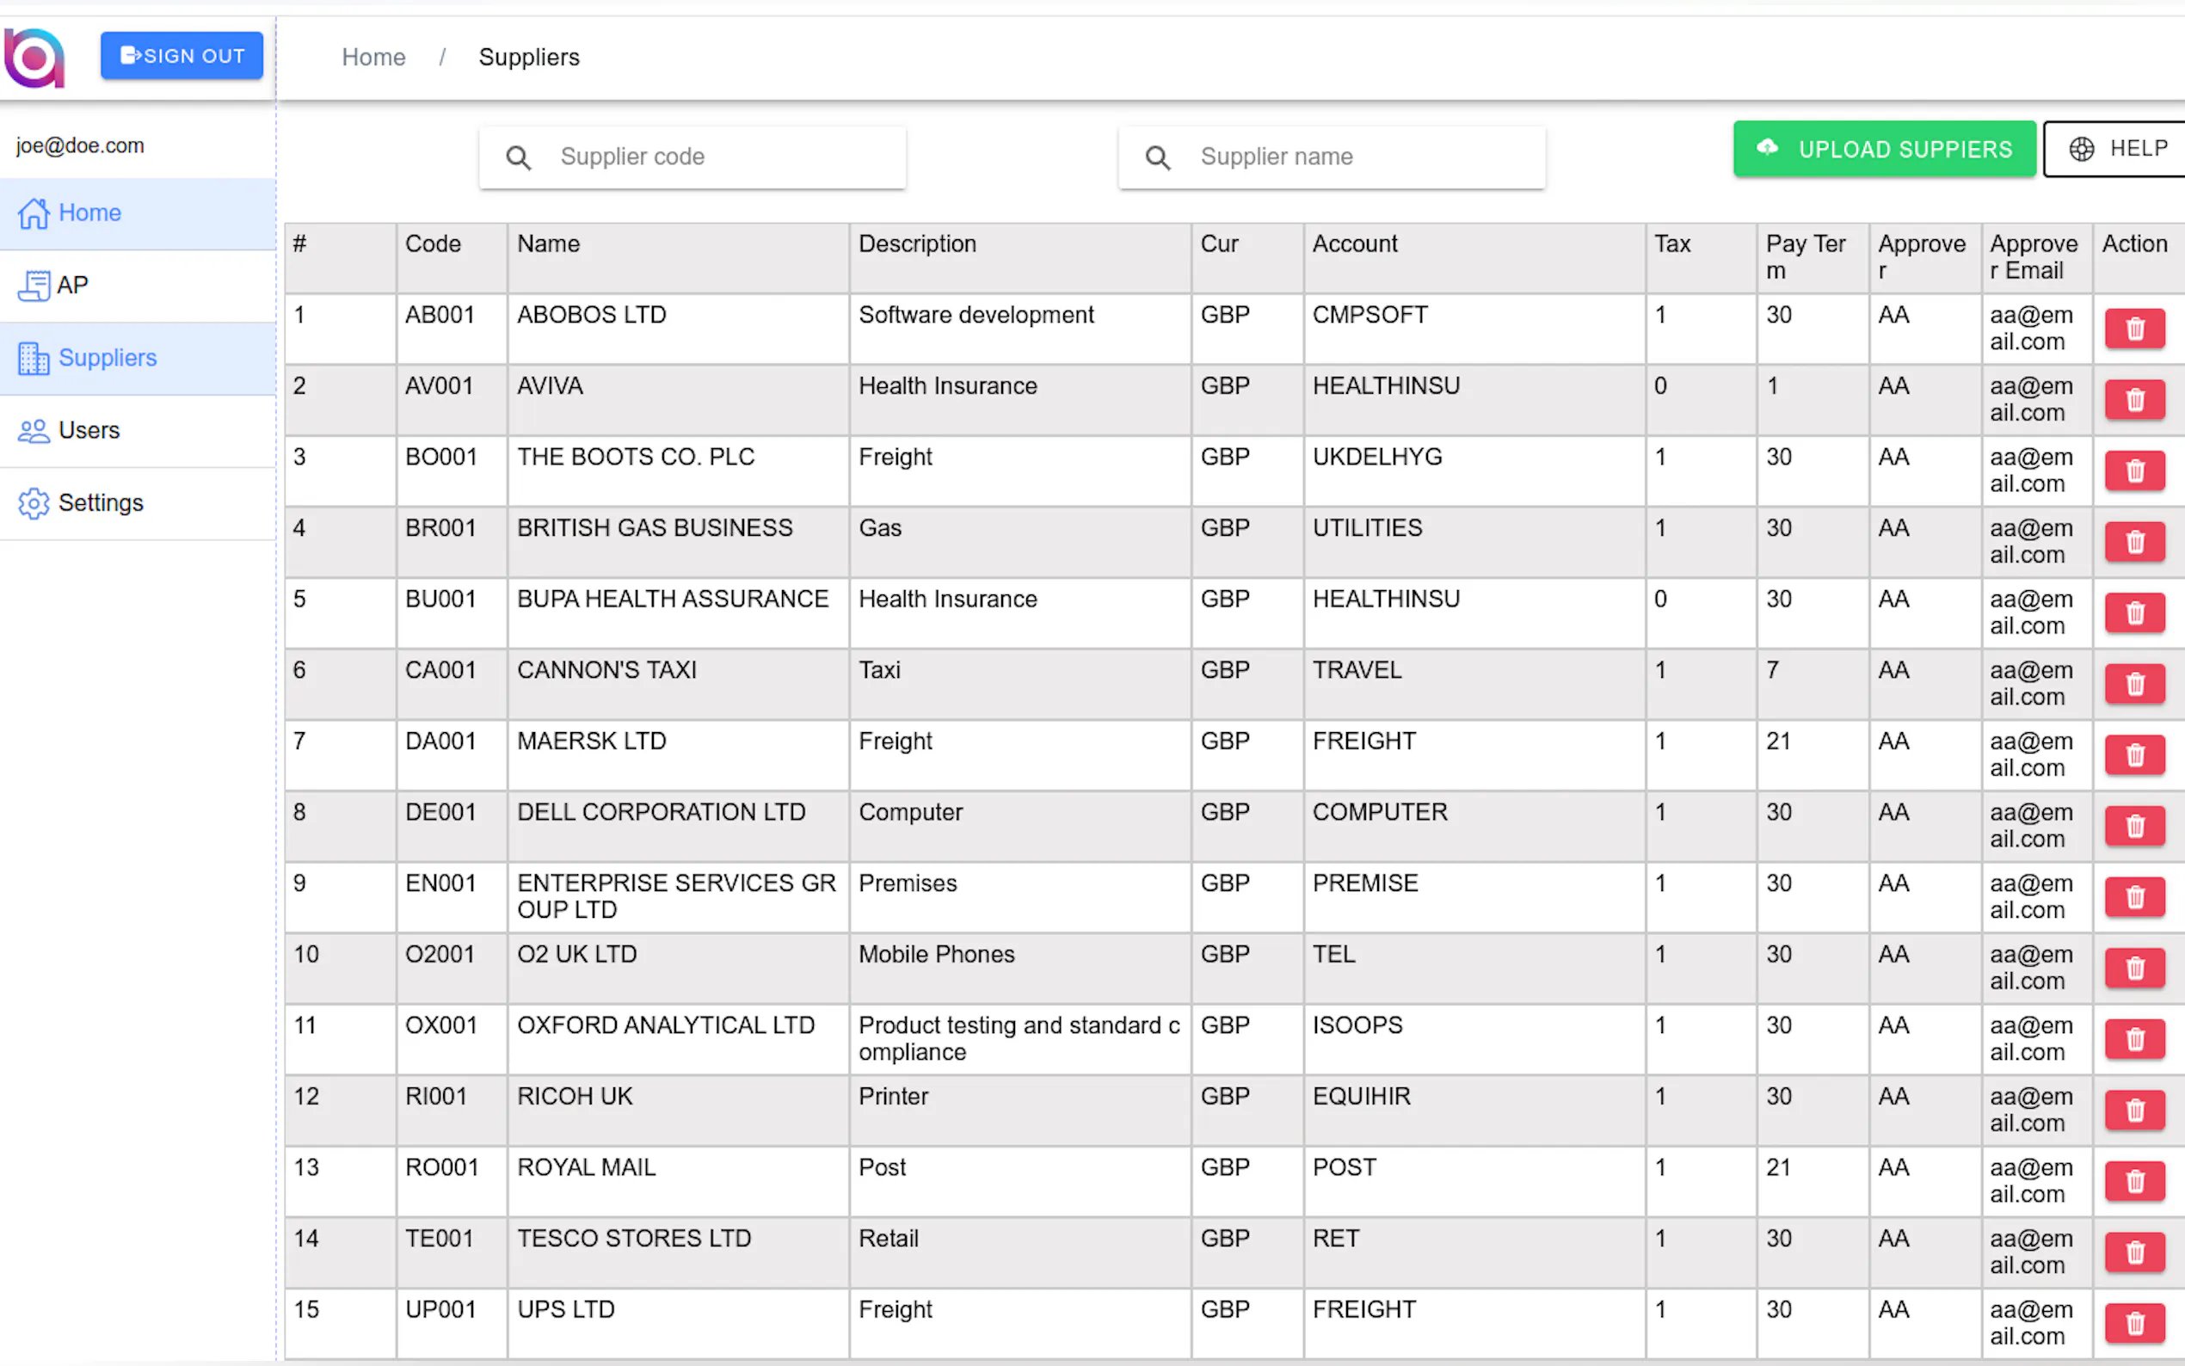
Task: Delete the OXFORD ANALYTICAL LTD supplier
Action: click(2134, 1040)
